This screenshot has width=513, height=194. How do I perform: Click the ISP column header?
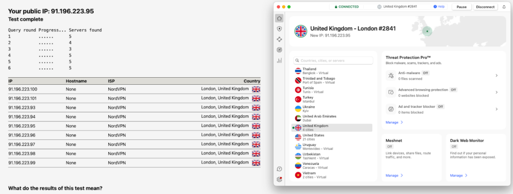pyautogui.click(x=111, y=81)
